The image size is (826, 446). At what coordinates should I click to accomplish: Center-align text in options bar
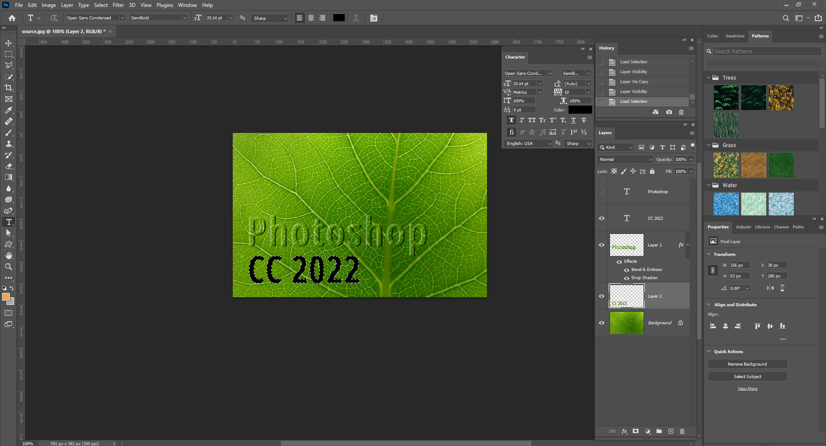[311, 18]
